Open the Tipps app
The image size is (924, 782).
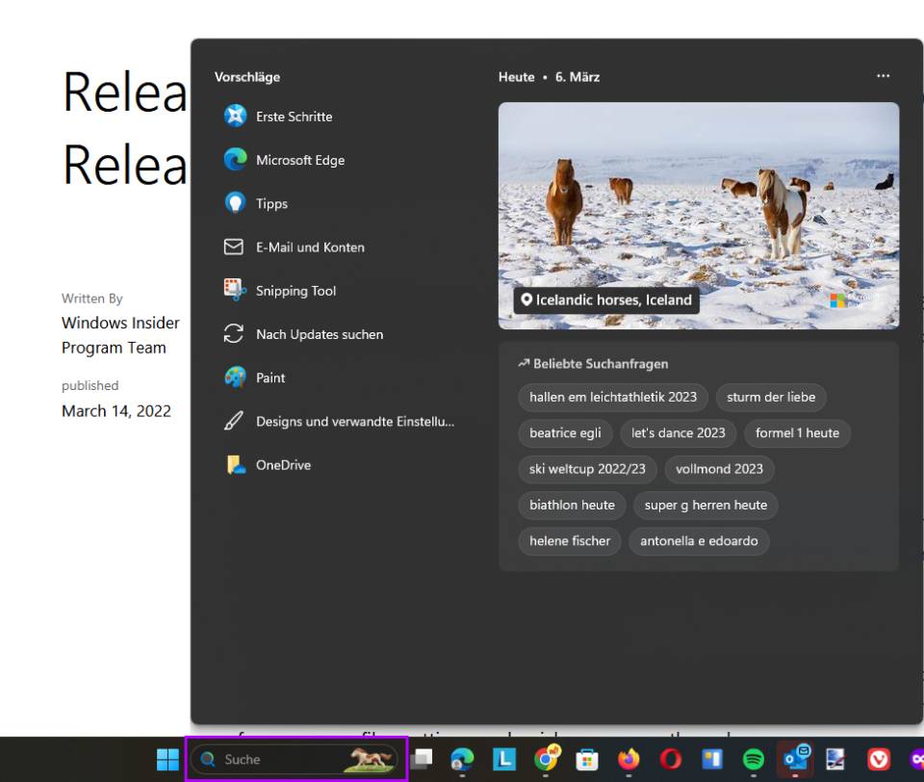272,203
